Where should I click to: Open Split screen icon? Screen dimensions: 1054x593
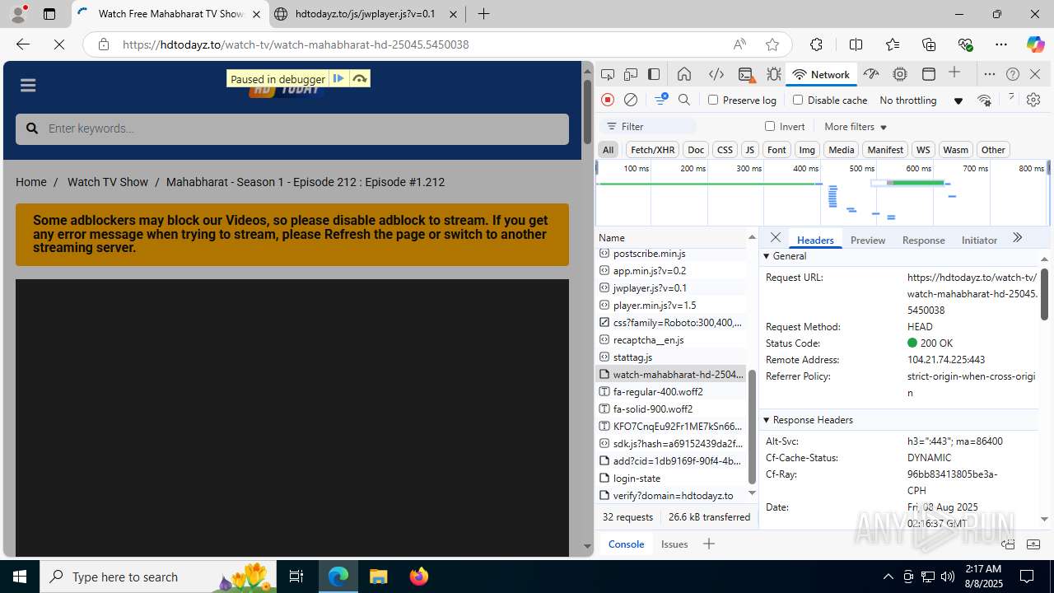click(856, 44)
